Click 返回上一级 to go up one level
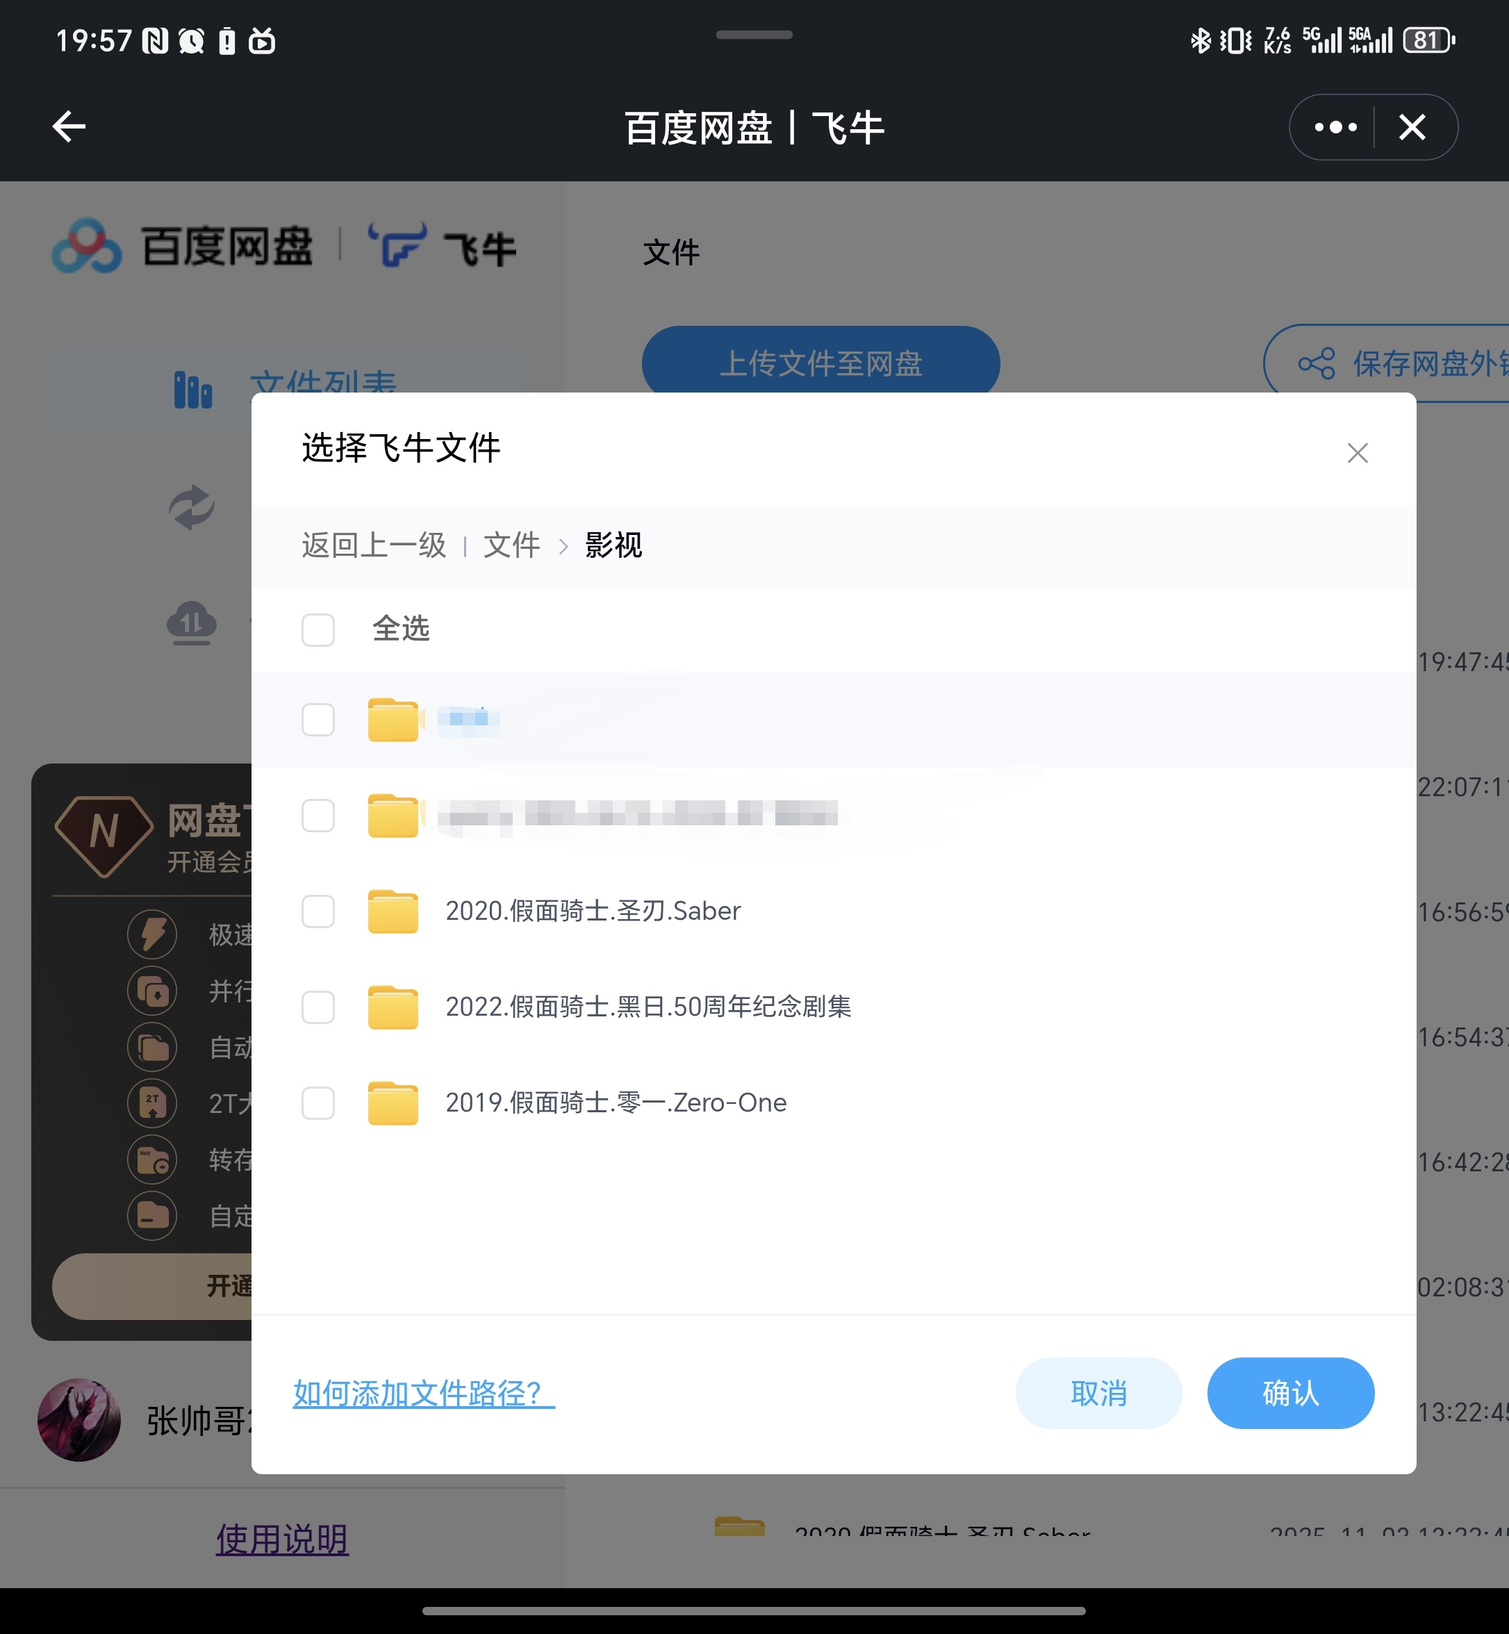 coord(374,545)
